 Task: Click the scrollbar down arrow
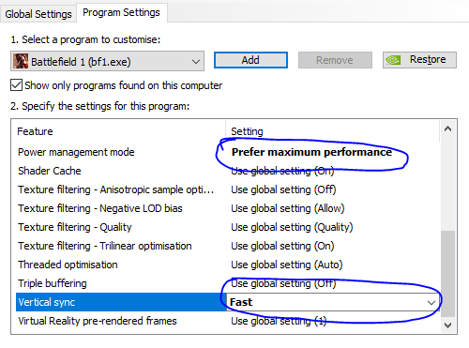point(447,325)
